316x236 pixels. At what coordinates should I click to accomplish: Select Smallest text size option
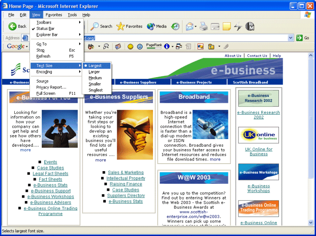pos(96,90)
